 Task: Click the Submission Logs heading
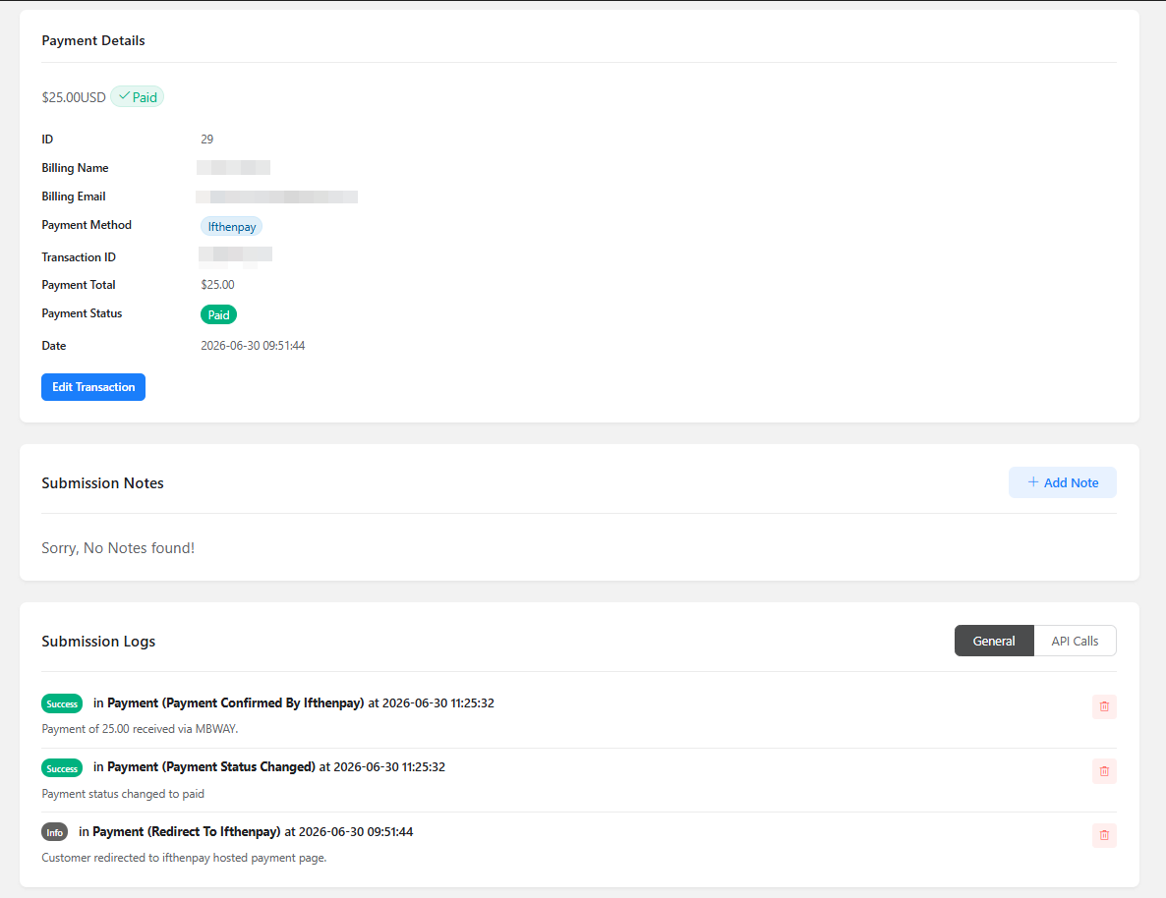coord(99,642)
